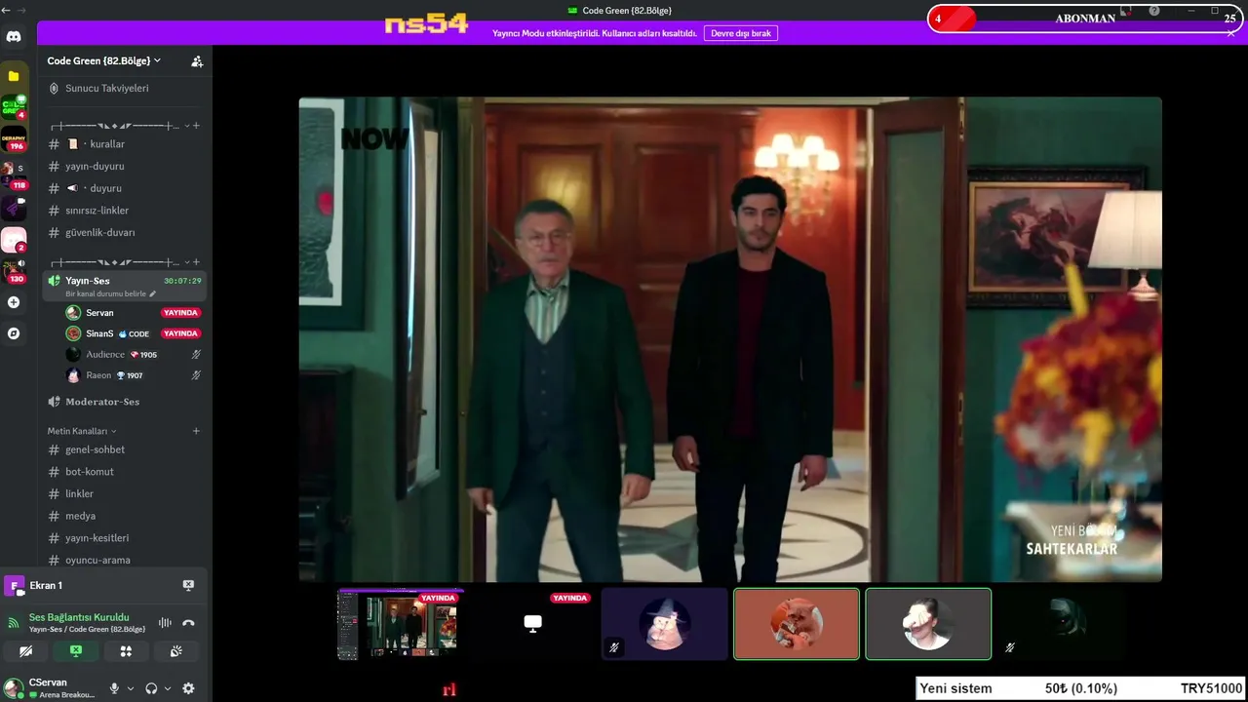
Task: Collapse the Metin Kanalları category
Action: (82, 431)
